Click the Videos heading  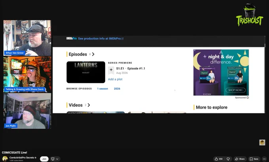pos(76,105)
